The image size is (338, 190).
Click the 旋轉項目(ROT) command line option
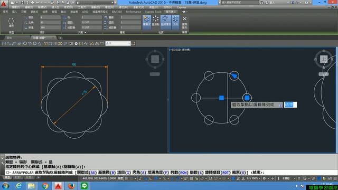tap(218, 173)
